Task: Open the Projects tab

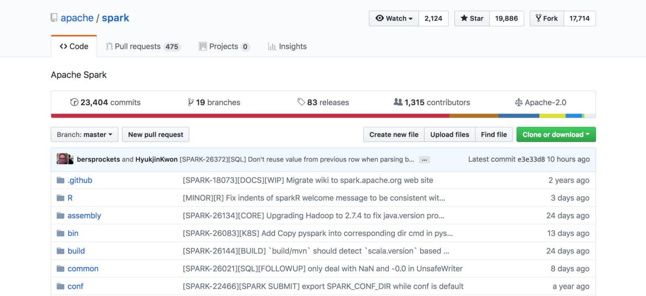Action: coord(224,46)
